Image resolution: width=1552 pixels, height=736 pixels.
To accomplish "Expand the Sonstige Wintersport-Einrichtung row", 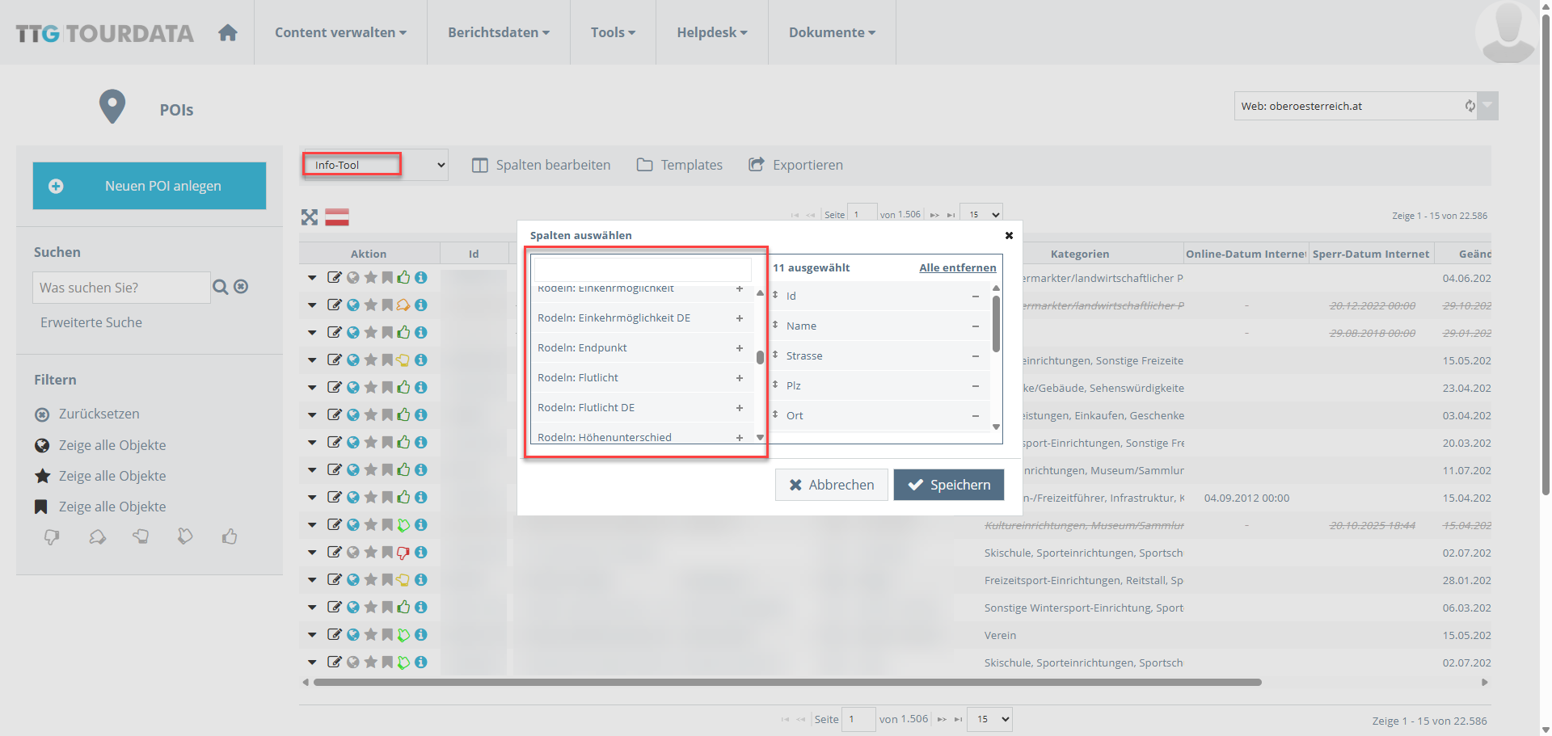I will (312, 608).
